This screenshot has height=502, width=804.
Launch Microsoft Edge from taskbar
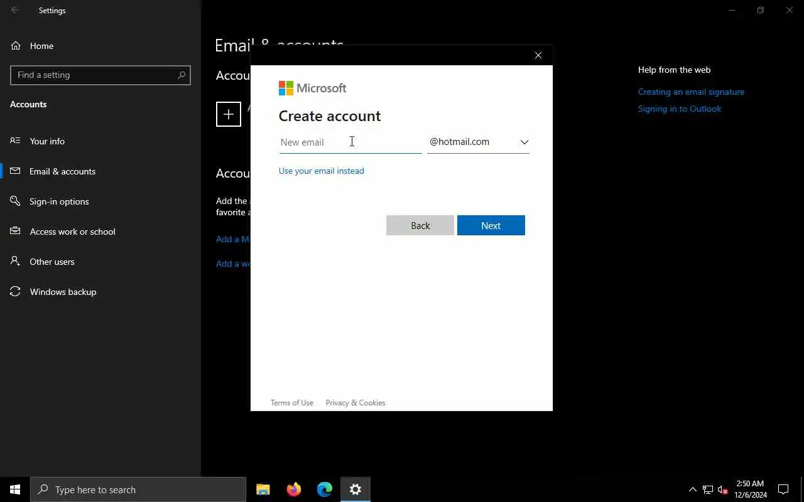click(325, 489)
